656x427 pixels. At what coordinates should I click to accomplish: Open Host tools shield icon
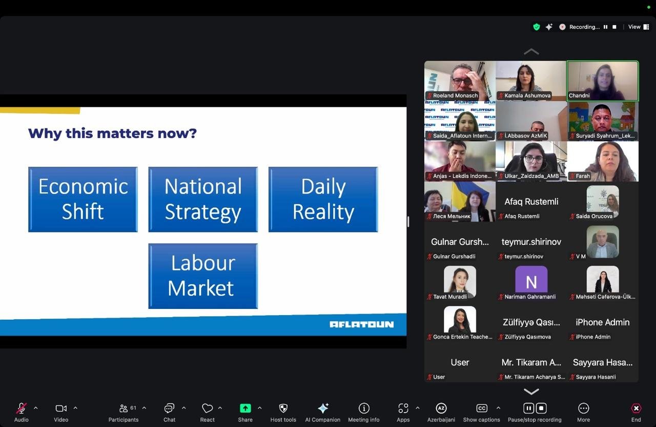283,409
